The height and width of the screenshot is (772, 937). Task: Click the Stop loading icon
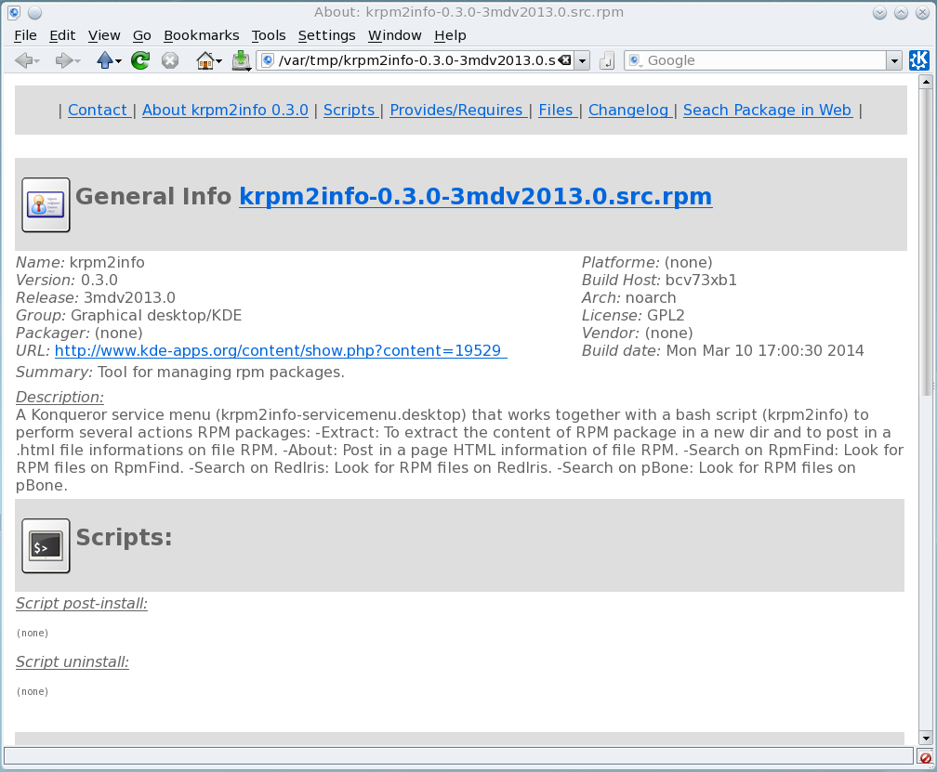[x=170, y=60]
